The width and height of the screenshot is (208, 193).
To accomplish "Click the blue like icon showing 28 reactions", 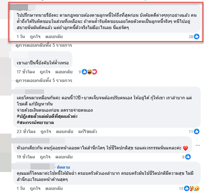I will (x=197, y=36).
